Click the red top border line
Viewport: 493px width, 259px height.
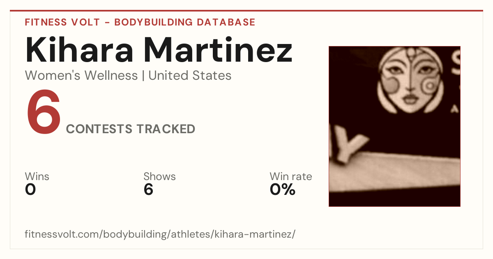pyautogui.click(x=246, y=11)
